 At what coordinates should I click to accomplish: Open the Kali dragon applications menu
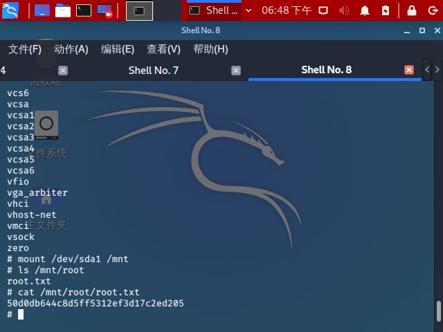click(x=10, y=10)
